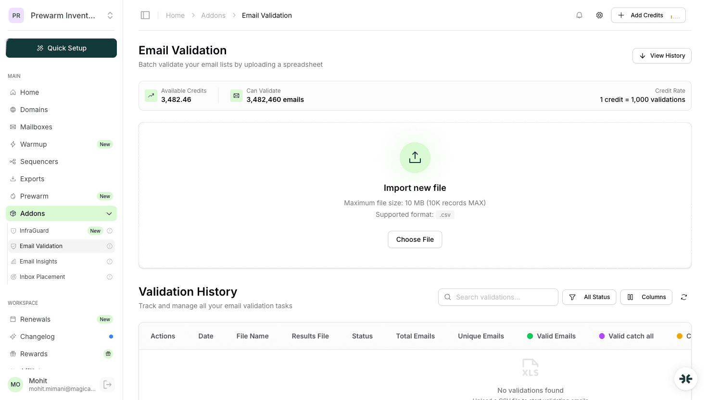Open View History
This screenshot has height=400, width=707.
tap(662, 56)
